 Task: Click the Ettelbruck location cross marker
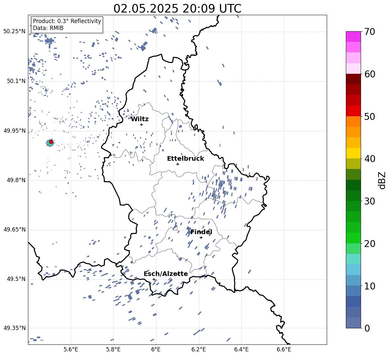coord(178,164)
